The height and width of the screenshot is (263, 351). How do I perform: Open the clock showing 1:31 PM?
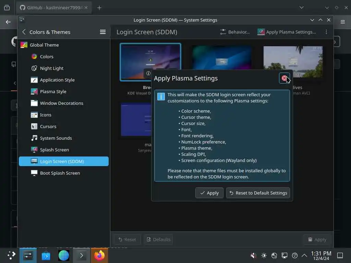point(321,255)
